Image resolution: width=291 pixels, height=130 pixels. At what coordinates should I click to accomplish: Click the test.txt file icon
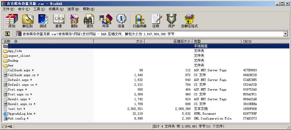(5, 109)
